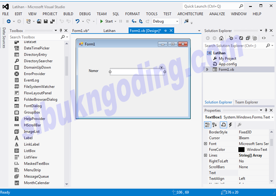276x196 pixels.
Task: Click the Navigate Backward toolbar arrow
Action: click(8, 21)
